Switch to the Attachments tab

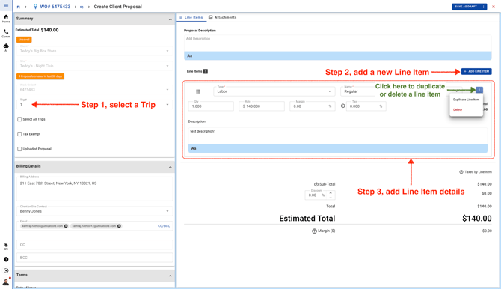222,18
